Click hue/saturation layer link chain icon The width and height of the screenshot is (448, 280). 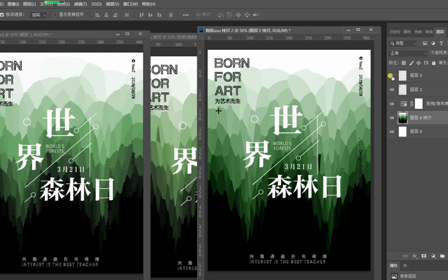click(x=412, y=104)
